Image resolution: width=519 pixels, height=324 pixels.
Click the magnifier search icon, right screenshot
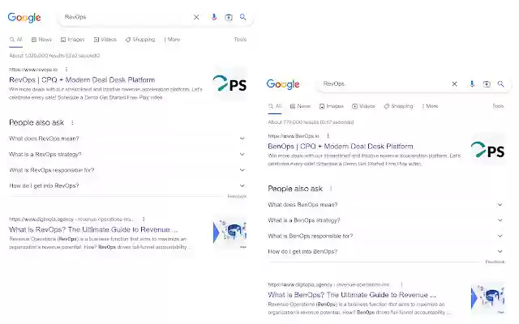point(501,84)
